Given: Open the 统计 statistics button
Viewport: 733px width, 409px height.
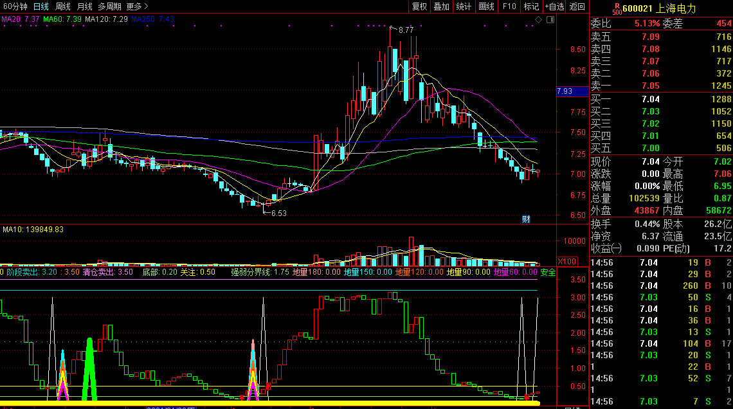Looking at the screenshot, I should point(464,6).
